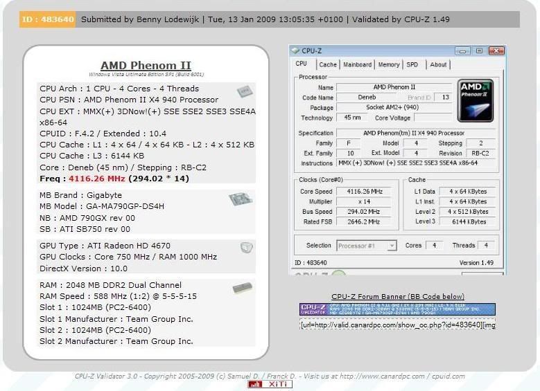This screenshot has width=540, height=391.
Task: Click the Multiplier x 14 field
Action: tap(364, 201)
